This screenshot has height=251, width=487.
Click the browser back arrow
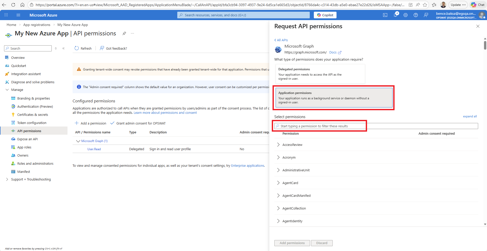pyautogui.click(x=4, y=5)
